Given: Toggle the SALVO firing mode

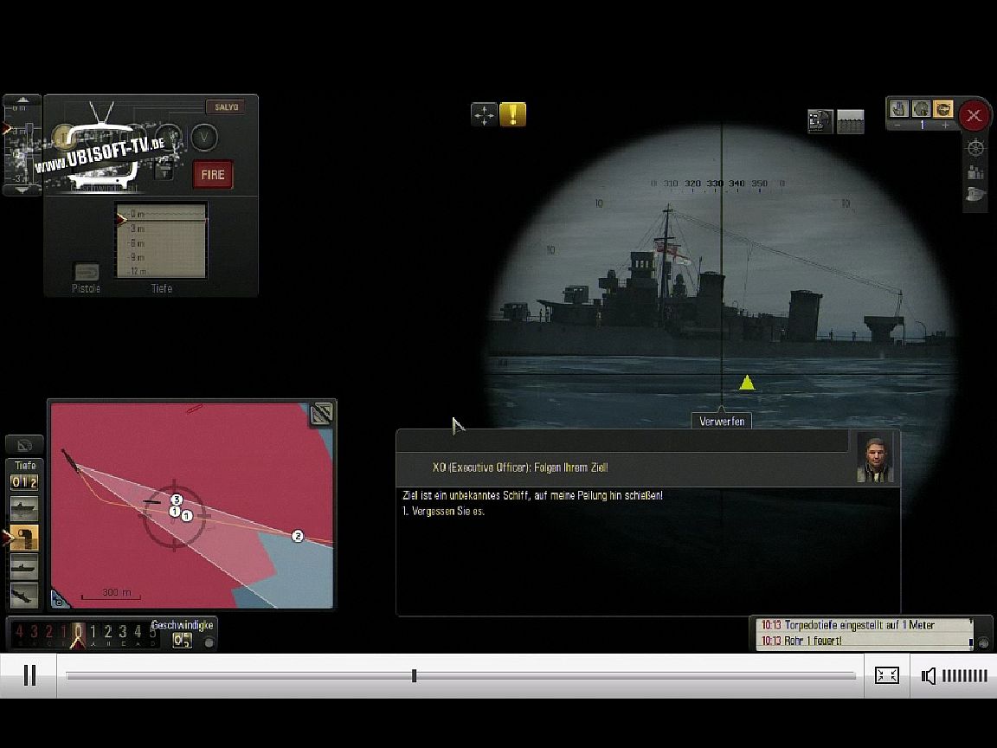Looking at the screenshot, I should (226, 106).
